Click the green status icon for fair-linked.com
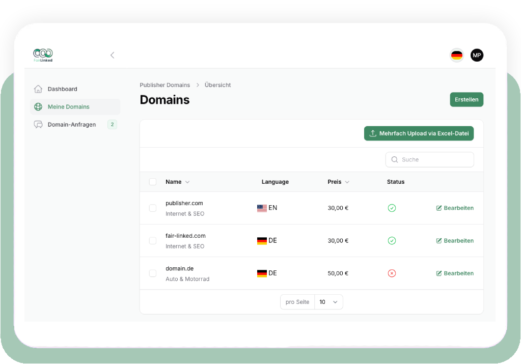Image resolution: width=521 pixels, height=364 pixels. [x=392, y=240]
